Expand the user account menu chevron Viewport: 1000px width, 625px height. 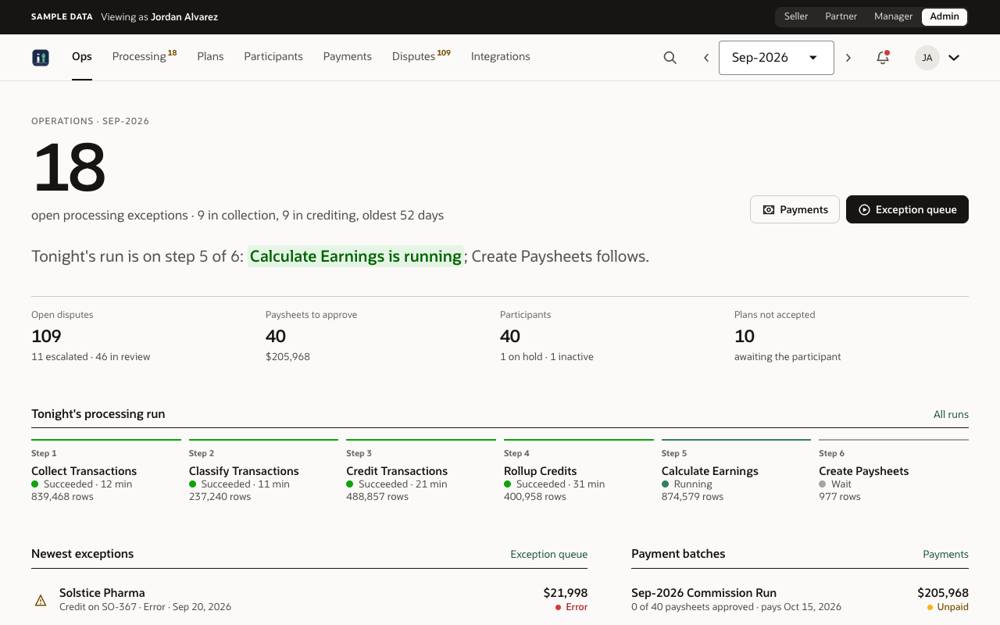coord(954,57)
